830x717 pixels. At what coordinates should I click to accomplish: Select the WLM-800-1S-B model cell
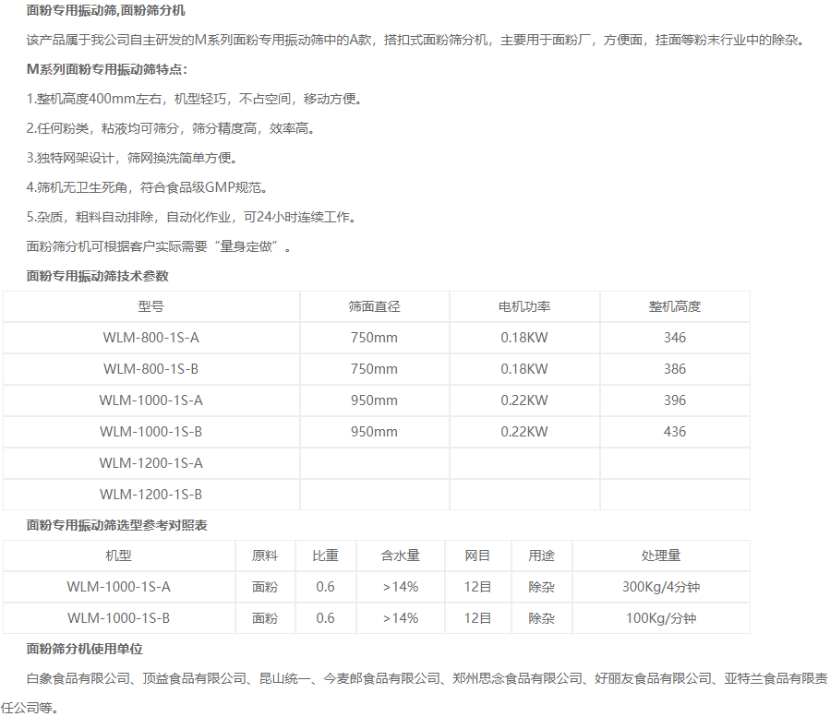(150, 369)
